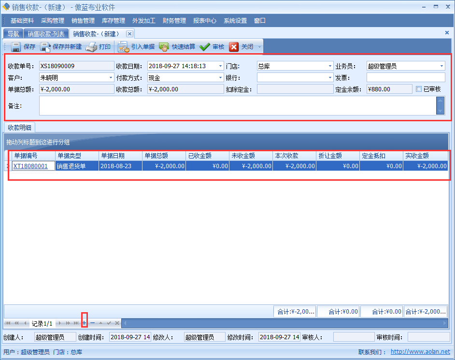
Task: Click the Audit (审核) green checkmark icon
Action: [x=204, y=47]
